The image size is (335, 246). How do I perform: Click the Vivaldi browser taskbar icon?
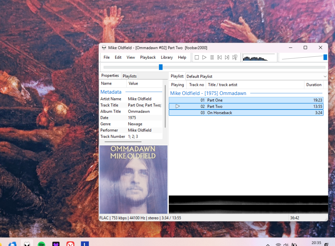[70, 244]
